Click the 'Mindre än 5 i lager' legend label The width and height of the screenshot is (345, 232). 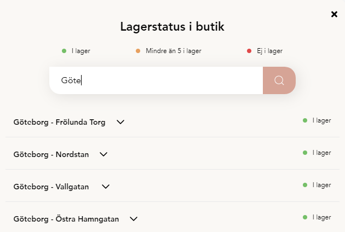174,51
